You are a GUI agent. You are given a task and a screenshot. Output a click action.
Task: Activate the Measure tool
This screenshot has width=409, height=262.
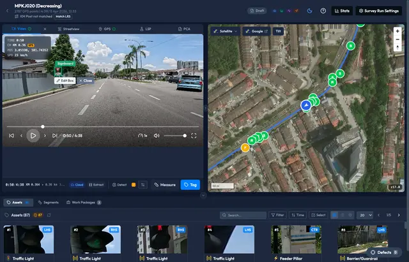[x=165, y=185]
